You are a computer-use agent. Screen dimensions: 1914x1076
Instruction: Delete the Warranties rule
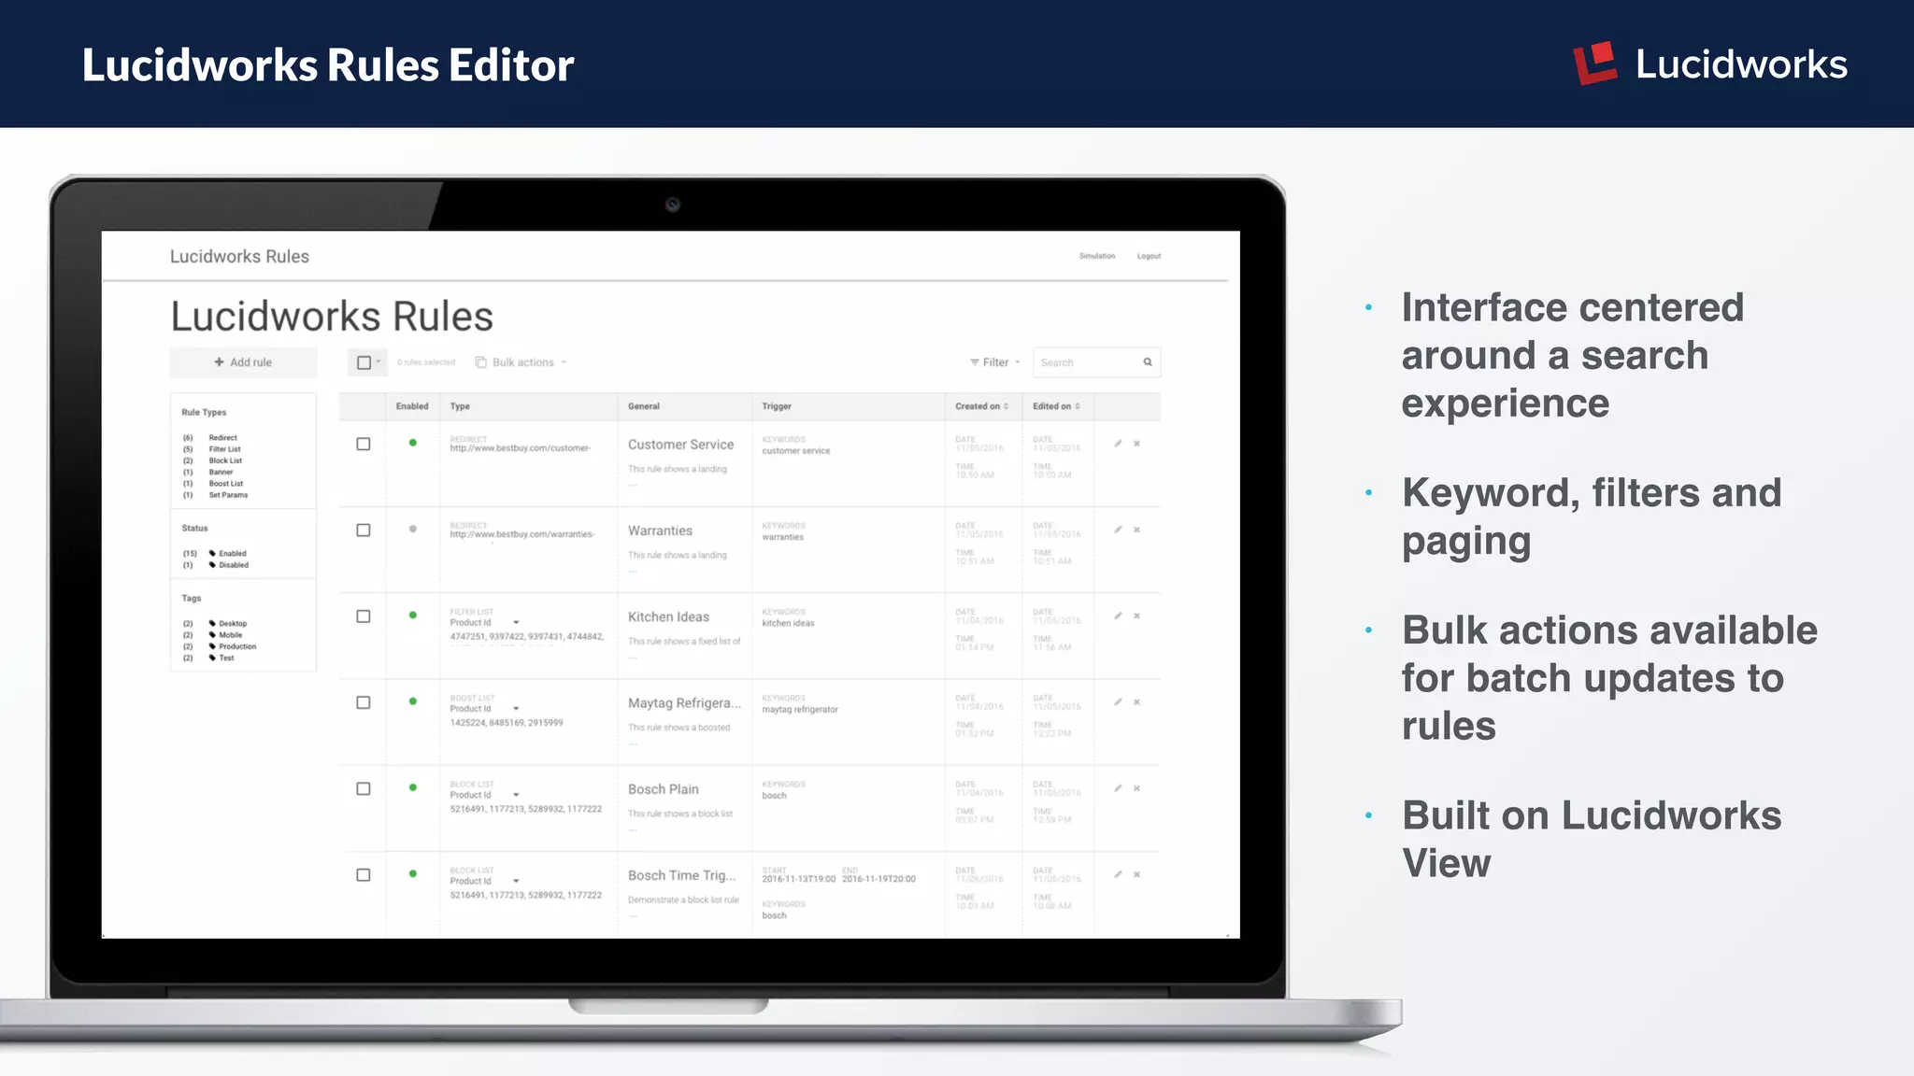[1137, 530]
